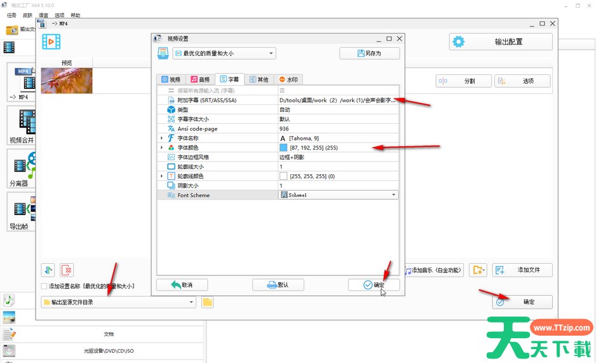Click the video filmstrip category icon
This screenshot has height=363, width=596.
[x=9, y=48]
